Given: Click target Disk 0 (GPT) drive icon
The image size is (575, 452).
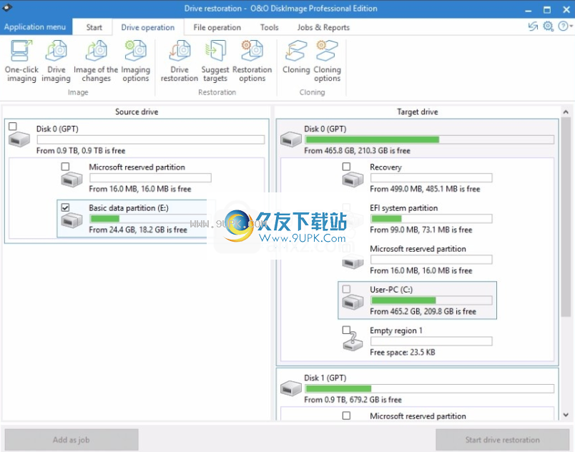Looking at the screenshot, I should [291, 139].
